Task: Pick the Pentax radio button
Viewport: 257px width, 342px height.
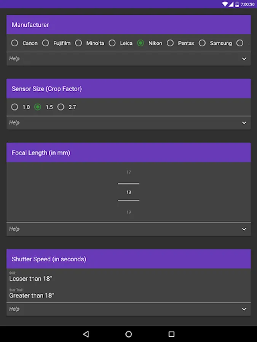Action: 170,43
